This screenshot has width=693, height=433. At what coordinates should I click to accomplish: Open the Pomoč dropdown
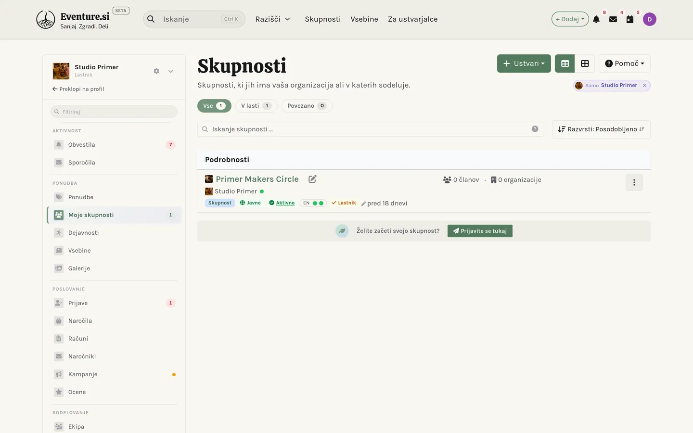(x=625, y=64)
